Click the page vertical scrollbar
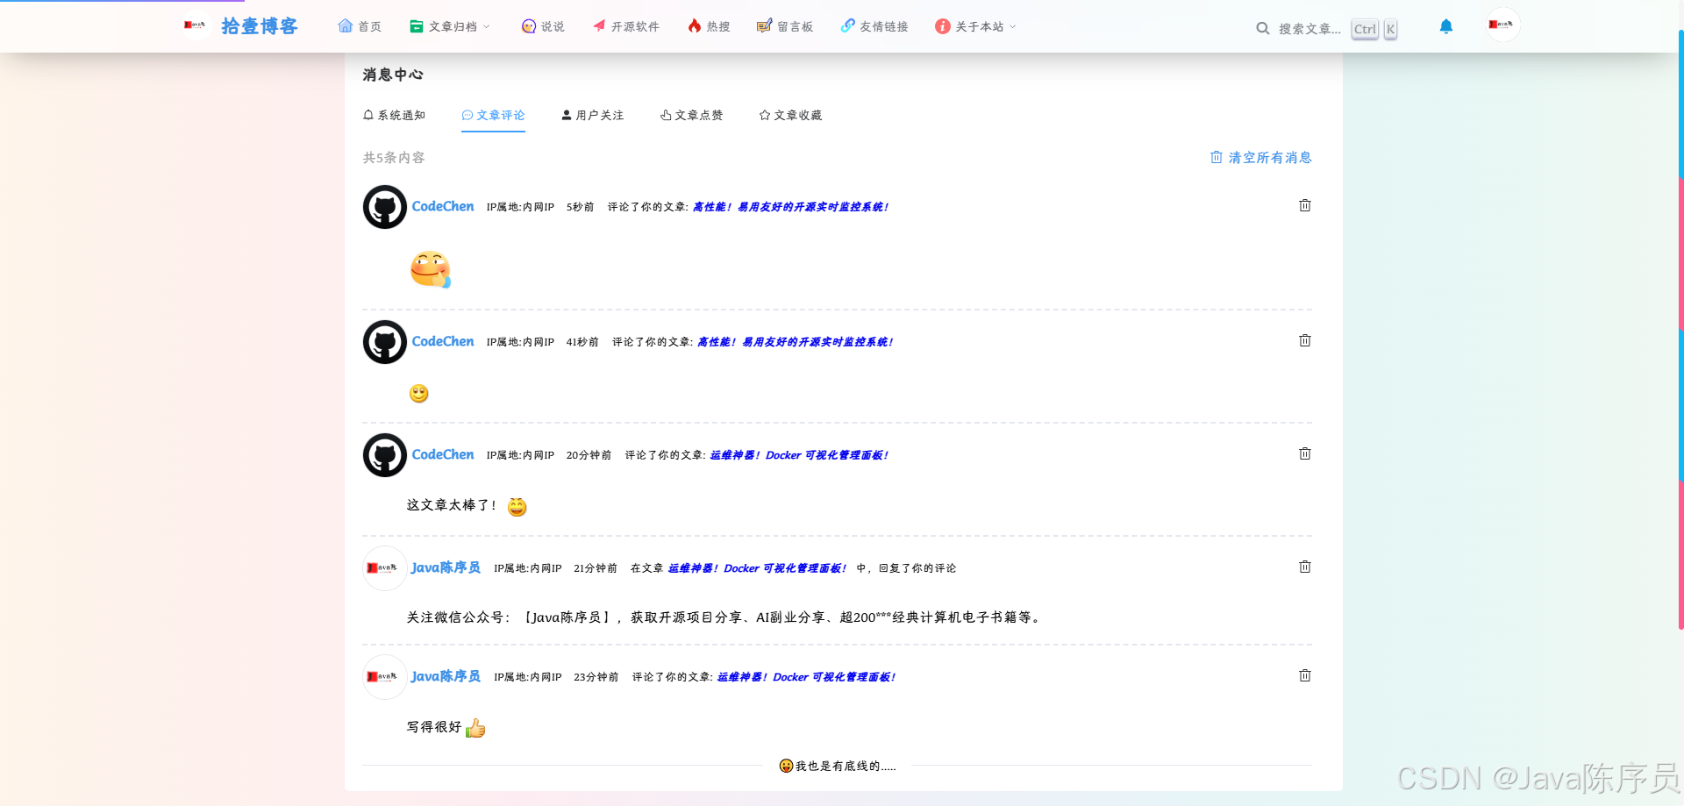1684x806 pixels. click(x=1680, y=329)
